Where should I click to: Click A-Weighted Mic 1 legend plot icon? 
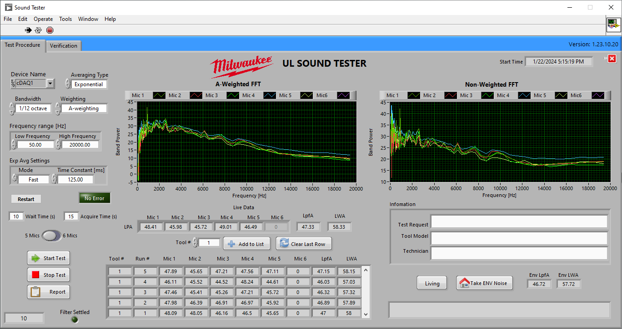click(x=159, y=95)
